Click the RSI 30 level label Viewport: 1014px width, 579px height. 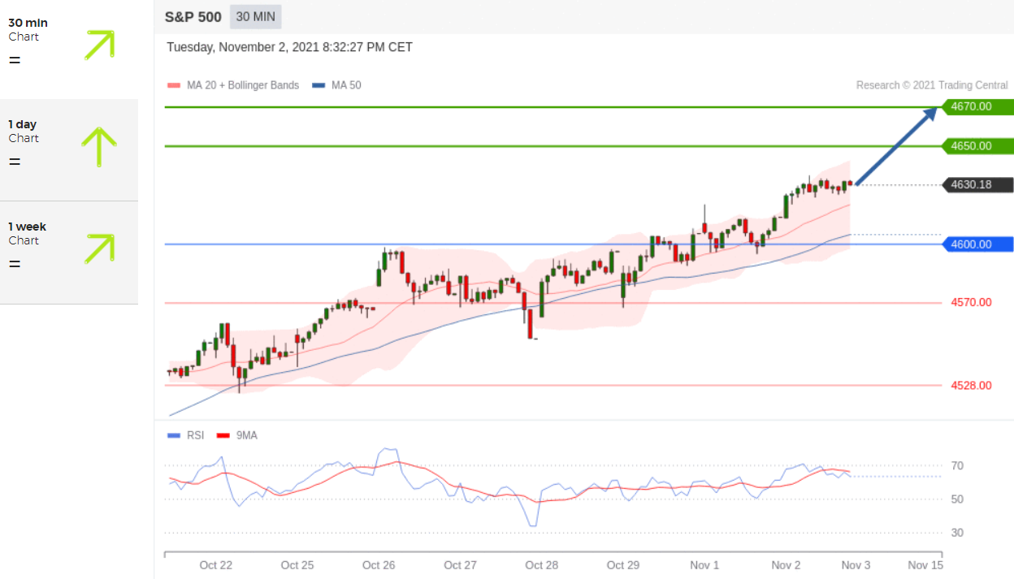click(957, 533)
